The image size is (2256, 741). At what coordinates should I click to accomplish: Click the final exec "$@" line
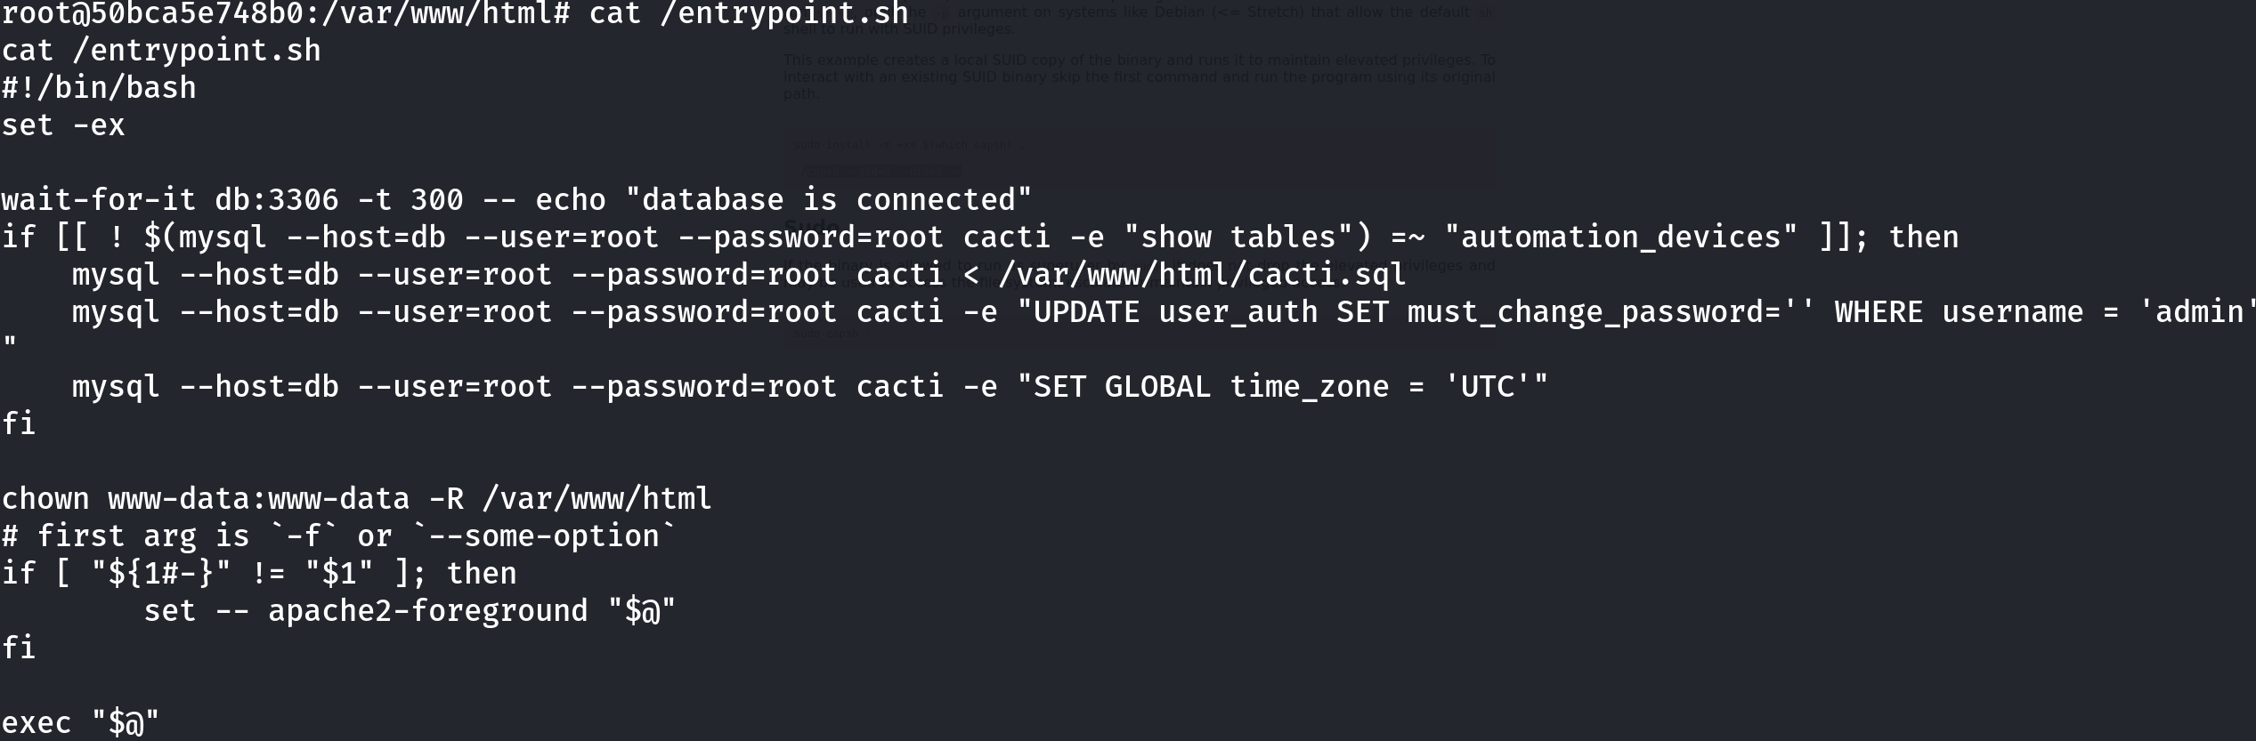81,722
